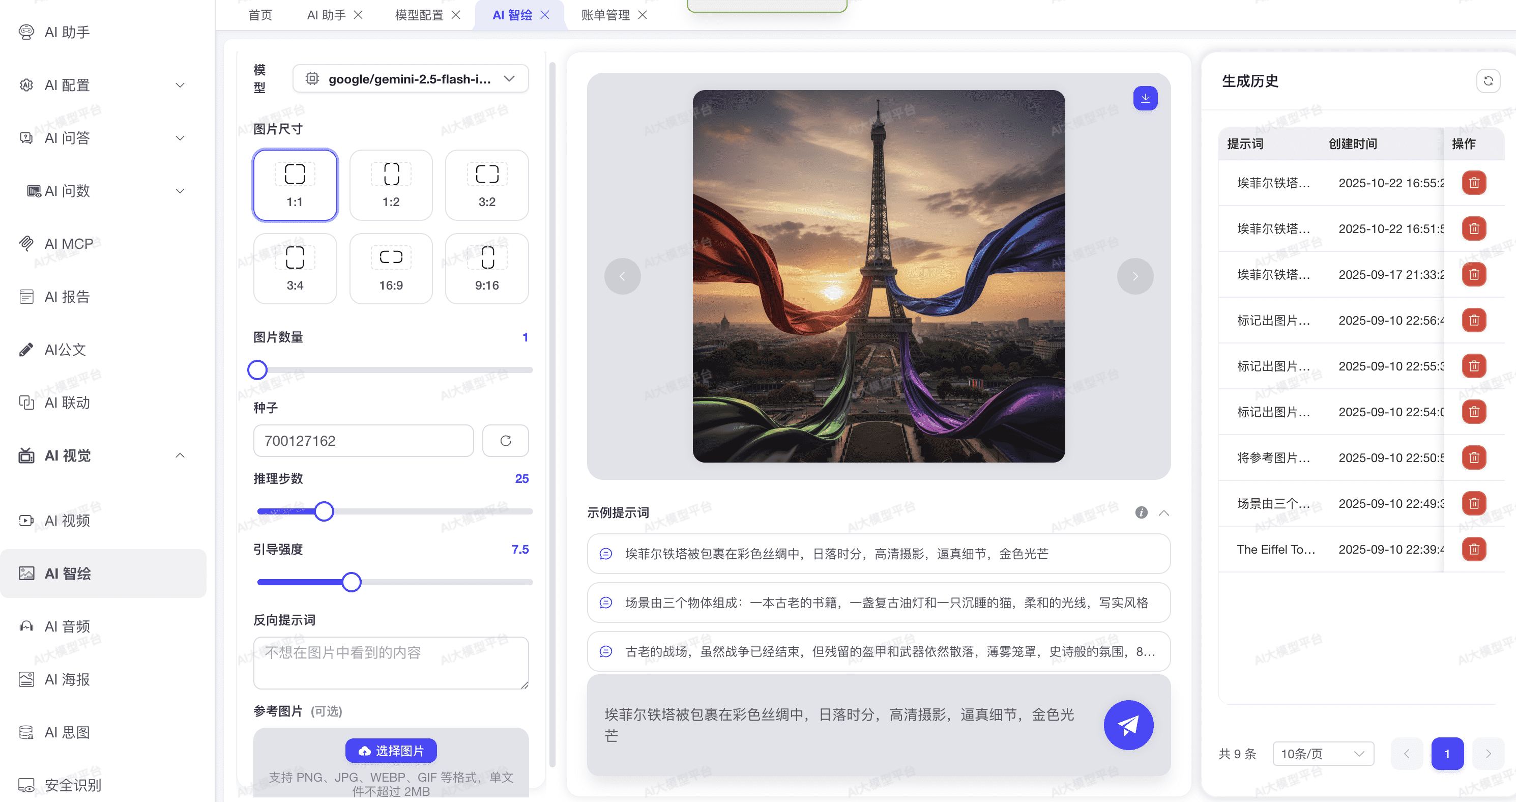The width and height of the screenshot is (1516, 802).
Task: Select the 16:9 image size option
Action: tap(391, 269)
